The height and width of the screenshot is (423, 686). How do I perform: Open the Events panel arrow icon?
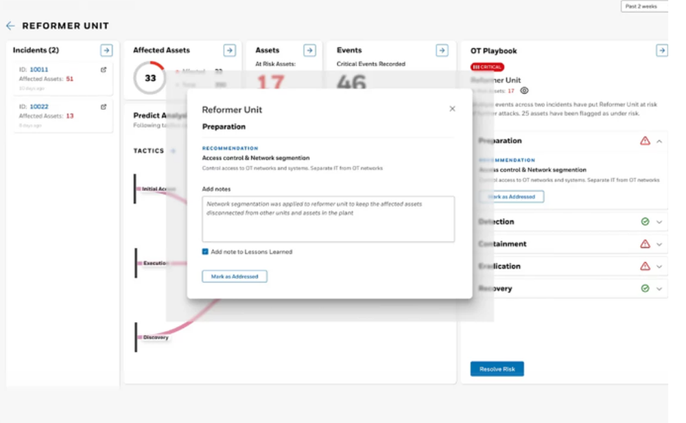coord(442,50)
